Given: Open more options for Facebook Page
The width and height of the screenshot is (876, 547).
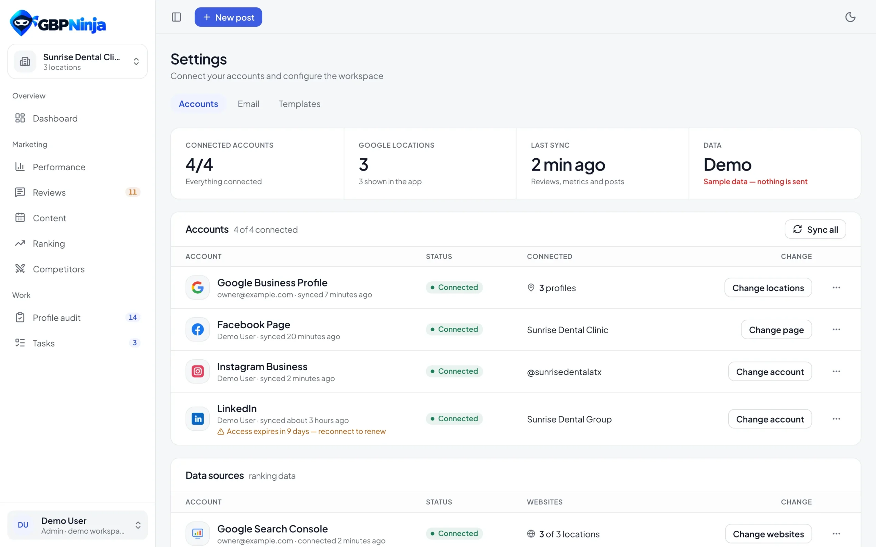Looking at the screenshot, I should pyautogui.click(x=836, y=330).
